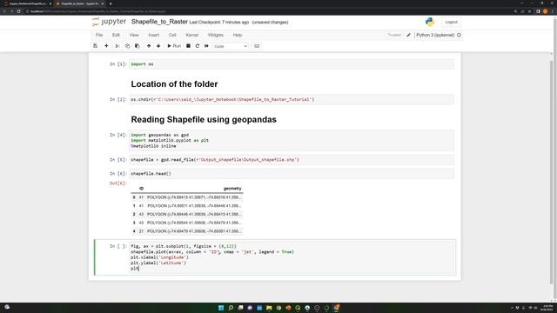This screenshot has height=313, width=557.
Task: Show hidden system tray icons chevron
Action: click(512, 308)
